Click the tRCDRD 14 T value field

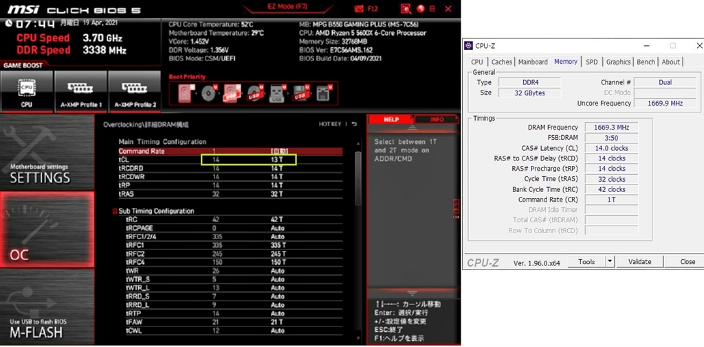277,168
